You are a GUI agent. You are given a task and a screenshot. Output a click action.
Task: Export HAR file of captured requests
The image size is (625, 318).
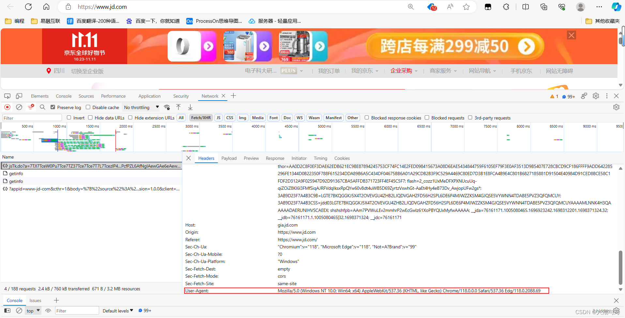[190, 107]
